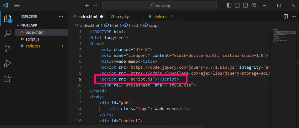The height and width of the screenshot is (128, 299).
Task: Click the EXPLORER panel title
Action: tap(29, 17)
